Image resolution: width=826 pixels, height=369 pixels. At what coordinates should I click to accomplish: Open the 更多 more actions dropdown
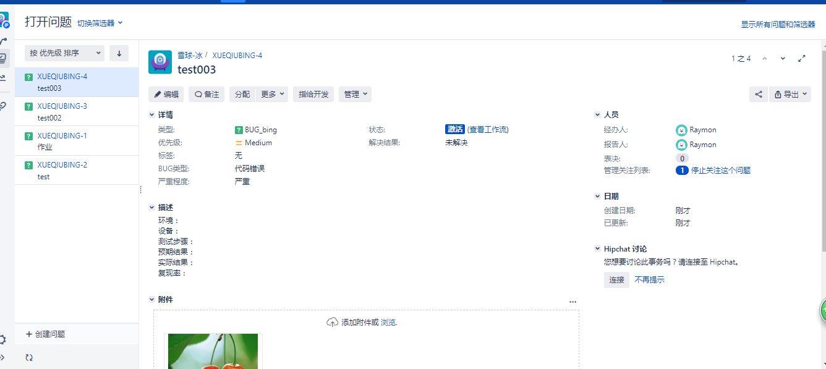pyautogui.click(x=273, y=95)
